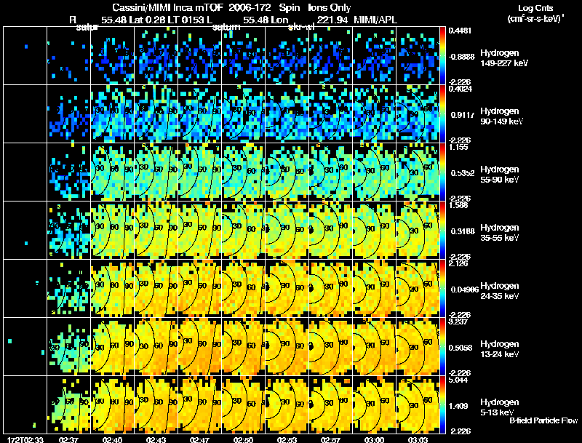Click the 'Ions Only' title text
Image resolution: width=582 pixels, height=443 pixels.
pyautogui.click(x=330, y=7)
